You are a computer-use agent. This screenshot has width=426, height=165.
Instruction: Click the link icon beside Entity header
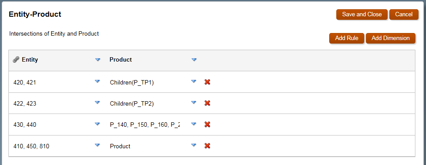click(x=16, y=59)
